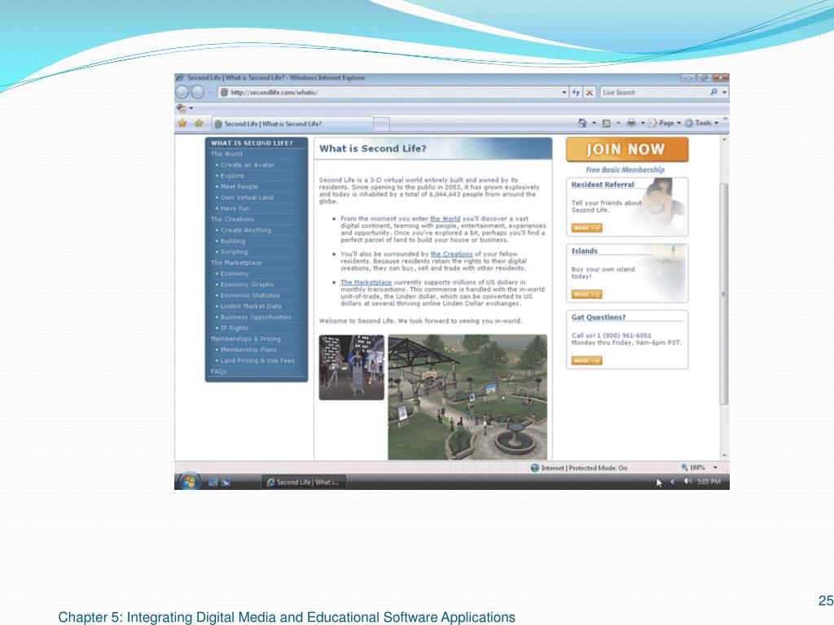Open LindeX Market Data sidebar link
This screenshot has width=834, height=625.
tap(251, 306)
